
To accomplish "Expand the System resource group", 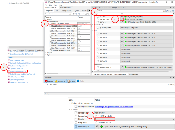I will [x=46, y=55].
